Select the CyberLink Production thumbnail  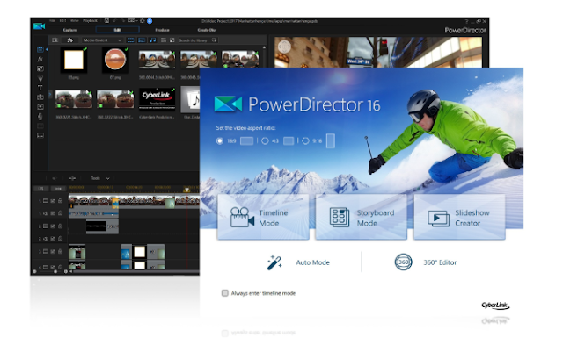pyautogui.click(x=157, y=99)
